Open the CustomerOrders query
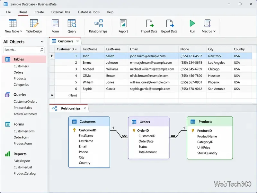 coord(25,102)
